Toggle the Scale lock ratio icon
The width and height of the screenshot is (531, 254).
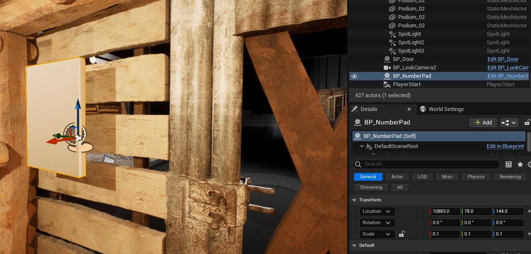[402, 234]
